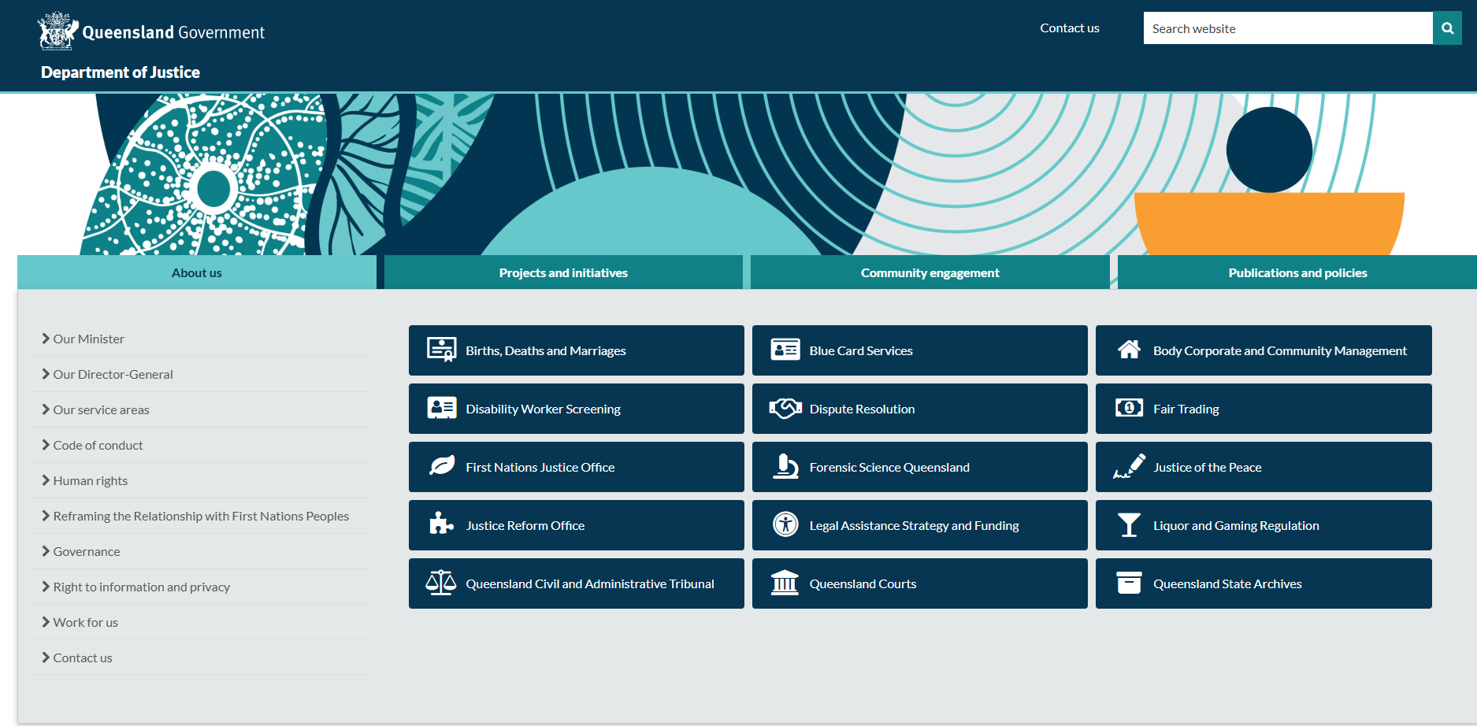This screenshot has width=1477, height=726.
Task: Click the search magnifier icon button
Action: [1447, 28]
